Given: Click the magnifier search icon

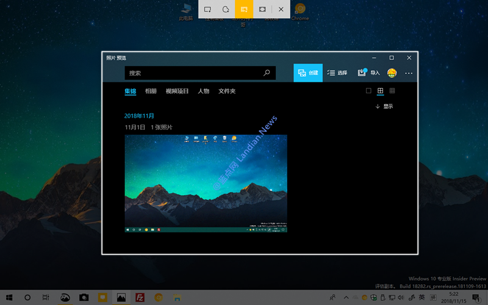Looking at the screenshot, I should (x=267, y=73).
